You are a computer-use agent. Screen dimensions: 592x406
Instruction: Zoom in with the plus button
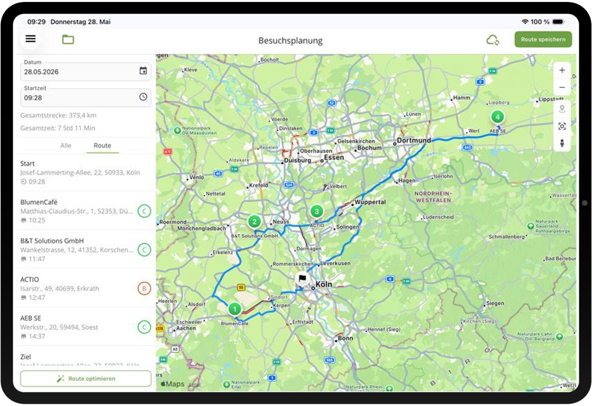coord(562,70)
